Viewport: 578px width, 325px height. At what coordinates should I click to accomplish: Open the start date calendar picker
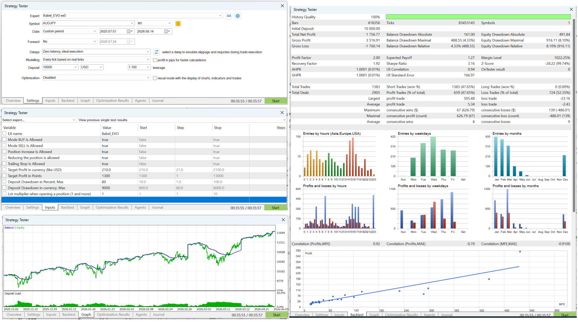click(130, 31)
